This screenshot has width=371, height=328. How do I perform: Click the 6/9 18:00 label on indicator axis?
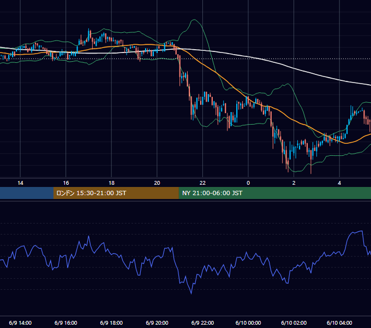[x=111, y=323]
